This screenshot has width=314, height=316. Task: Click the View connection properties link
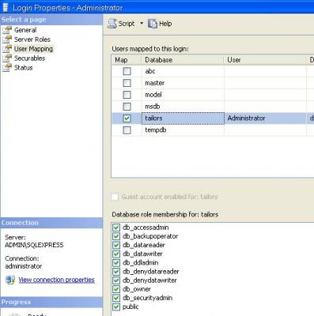(56, 280)
